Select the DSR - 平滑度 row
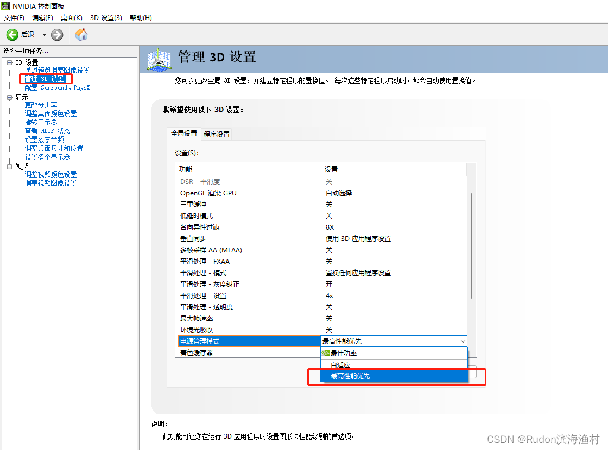Image resolution: width=608 pixels, height=450 pixels. click(x=322, y=181)
